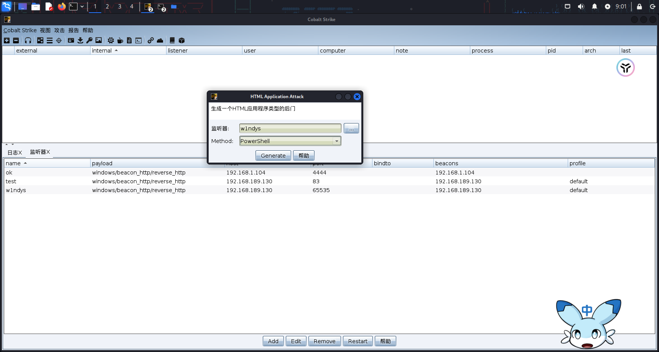Click the downloads arrow toolbar icon
Viewport: 659px width, 352px height.
(80, 40)
